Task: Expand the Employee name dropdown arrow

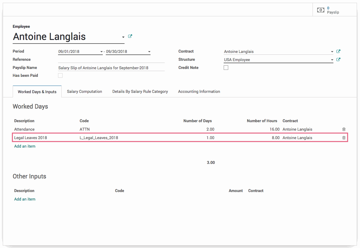Action: pyautogui.click(x=123, y=37)
